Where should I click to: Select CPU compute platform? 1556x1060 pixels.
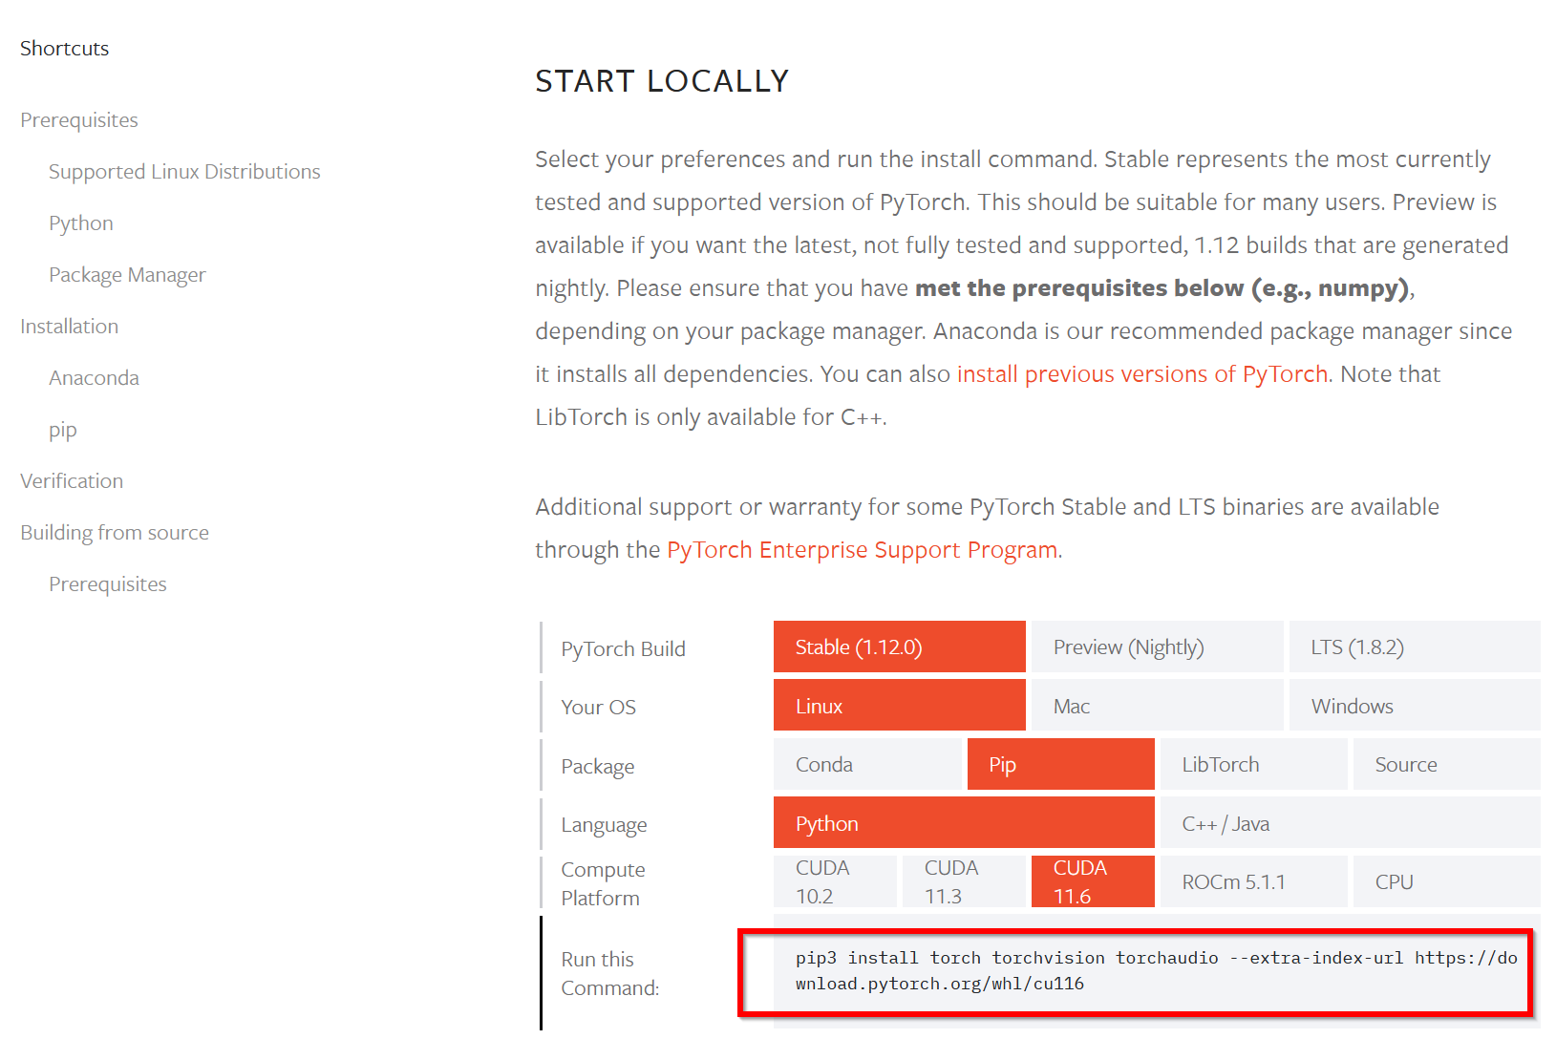click(1446, 881)
